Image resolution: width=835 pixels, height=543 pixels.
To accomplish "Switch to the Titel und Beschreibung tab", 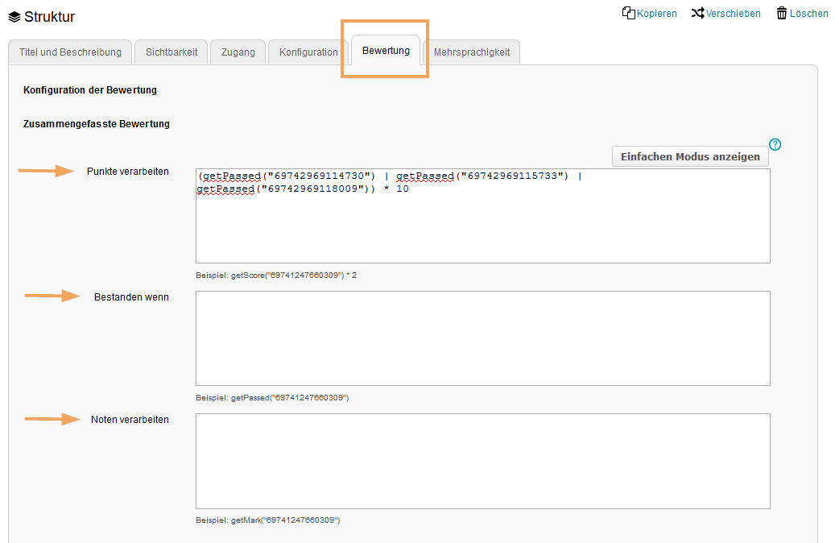I will pos(69,52).
